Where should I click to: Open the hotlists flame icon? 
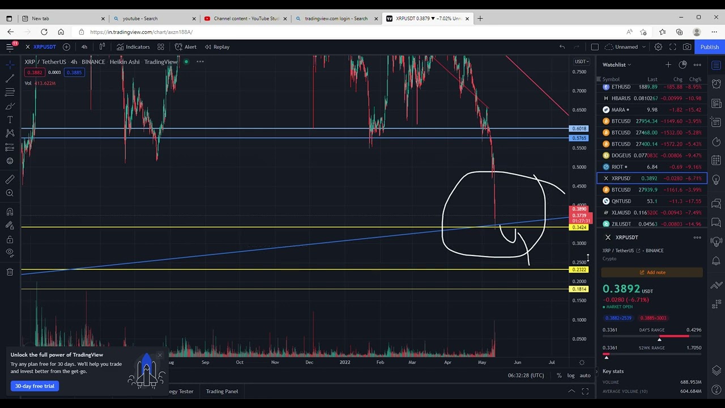(717, 141)
